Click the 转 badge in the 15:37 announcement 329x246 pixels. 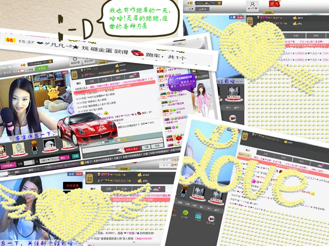10,40
